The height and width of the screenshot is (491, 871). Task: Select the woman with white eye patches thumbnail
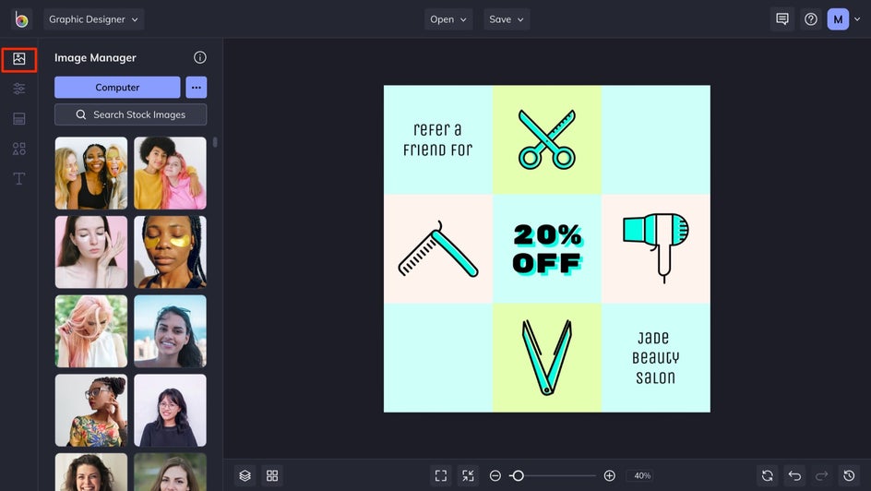[91, 252]
